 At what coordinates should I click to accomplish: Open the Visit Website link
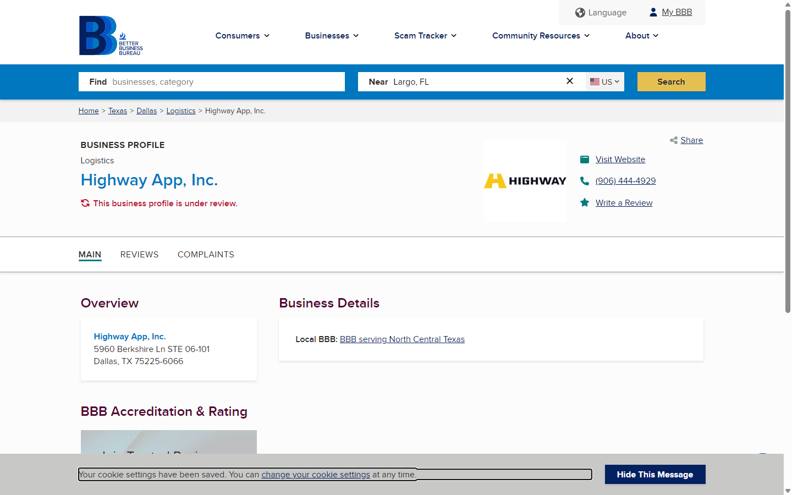[620, 159]
